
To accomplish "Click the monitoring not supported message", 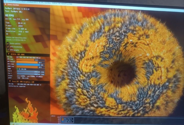I will coord(17,86).
